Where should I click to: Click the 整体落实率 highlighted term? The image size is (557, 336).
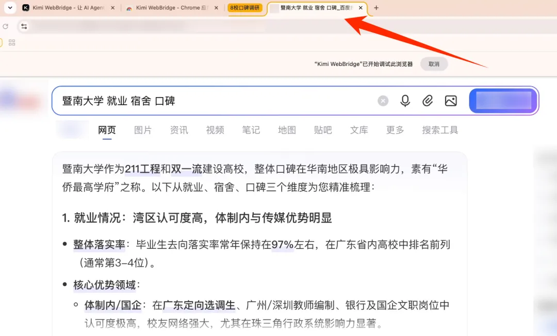[99, 244]
